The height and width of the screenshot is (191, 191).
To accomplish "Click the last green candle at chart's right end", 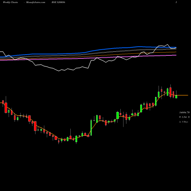I will click(x=176, y=97).
